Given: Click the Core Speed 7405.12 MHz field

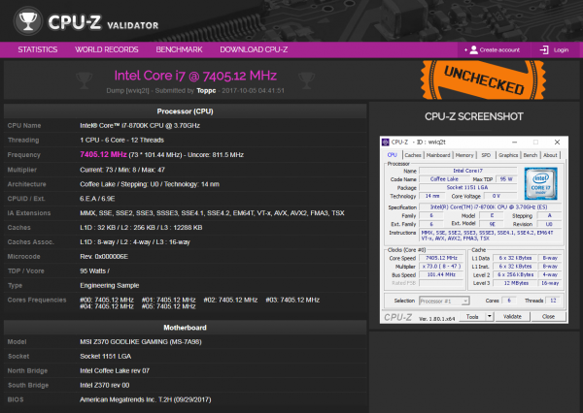Looking at the screenshot, I should 441,258.
